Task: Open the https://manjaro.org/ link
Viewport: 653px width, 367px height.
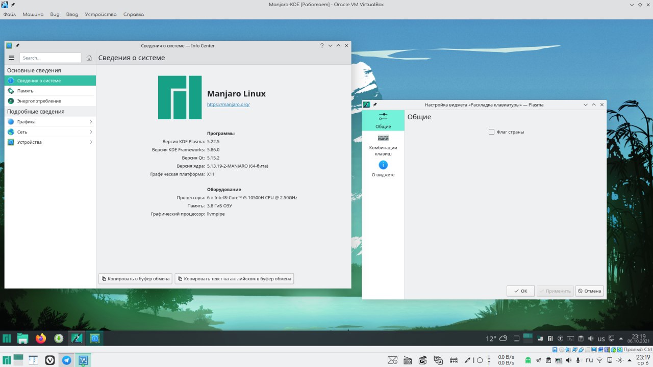Action: tap(228, 104)
